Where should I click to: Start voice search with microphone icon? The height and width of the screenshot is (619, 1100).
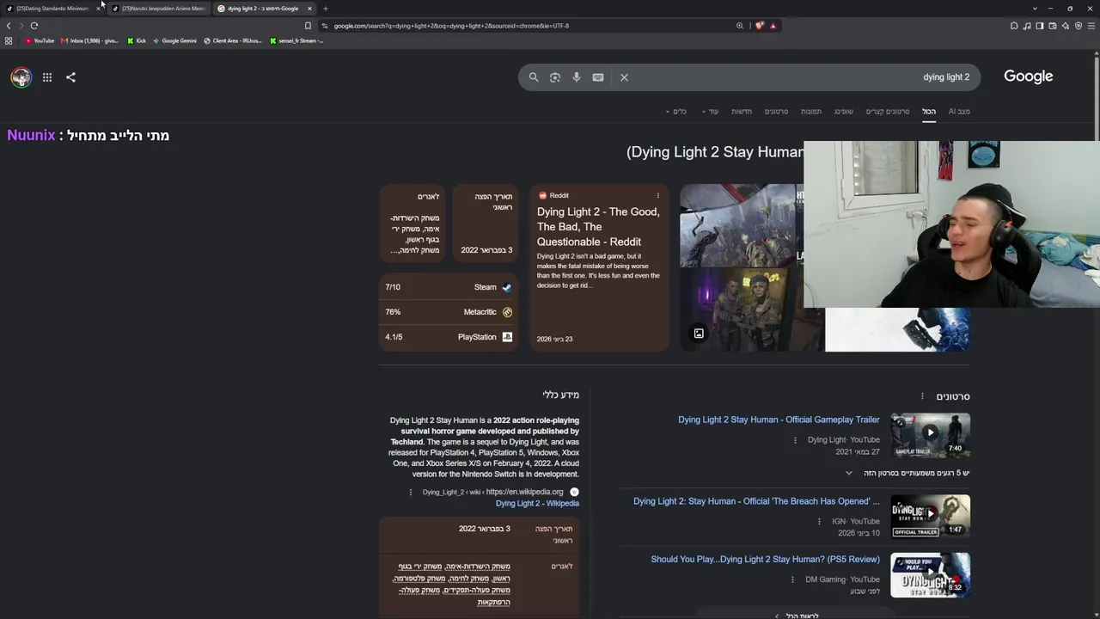pyautogui.click(x=577, y=77)
